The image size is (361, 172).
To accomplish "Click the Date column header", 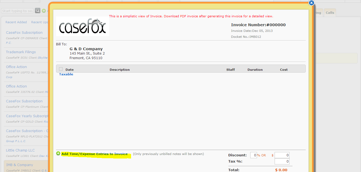I will click(70, 70).
